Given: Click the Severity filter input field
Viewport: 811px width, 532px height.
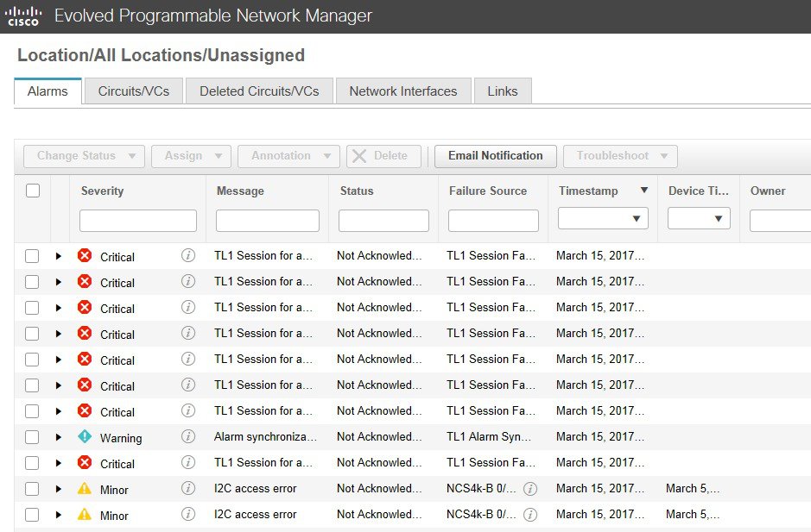Looking at the screenshot, I should (138, 221).
